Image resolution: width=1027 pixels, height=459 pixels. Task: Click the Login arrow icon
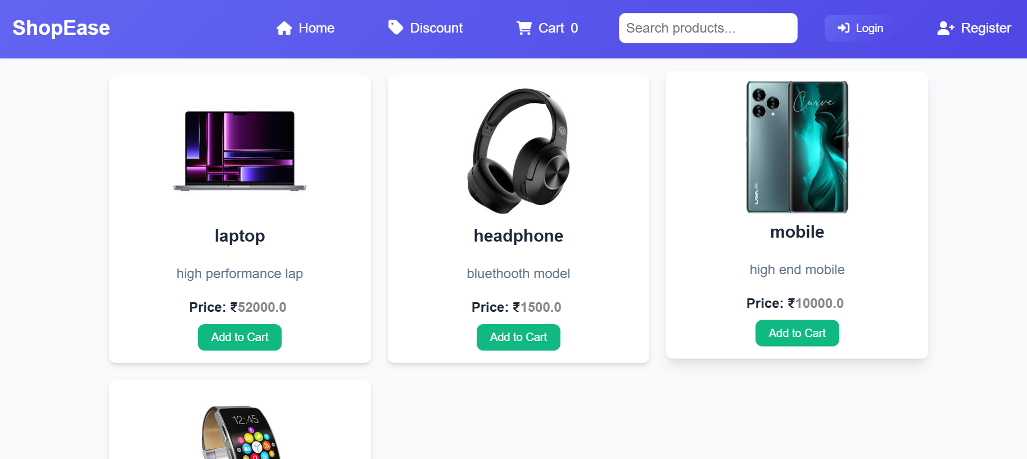coord(843,28)
